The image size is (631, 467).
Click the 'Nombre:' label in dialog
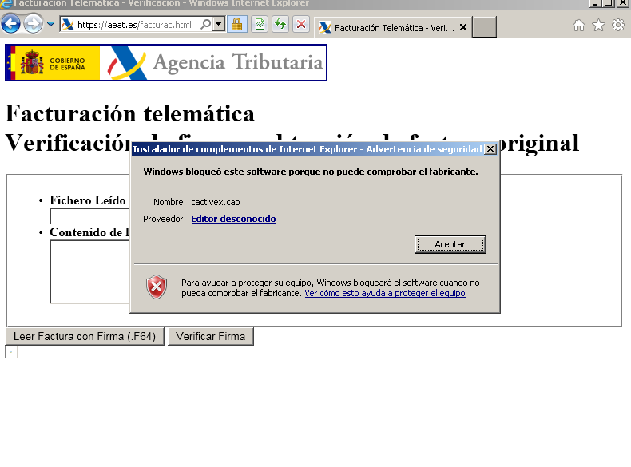pos(169,202)
